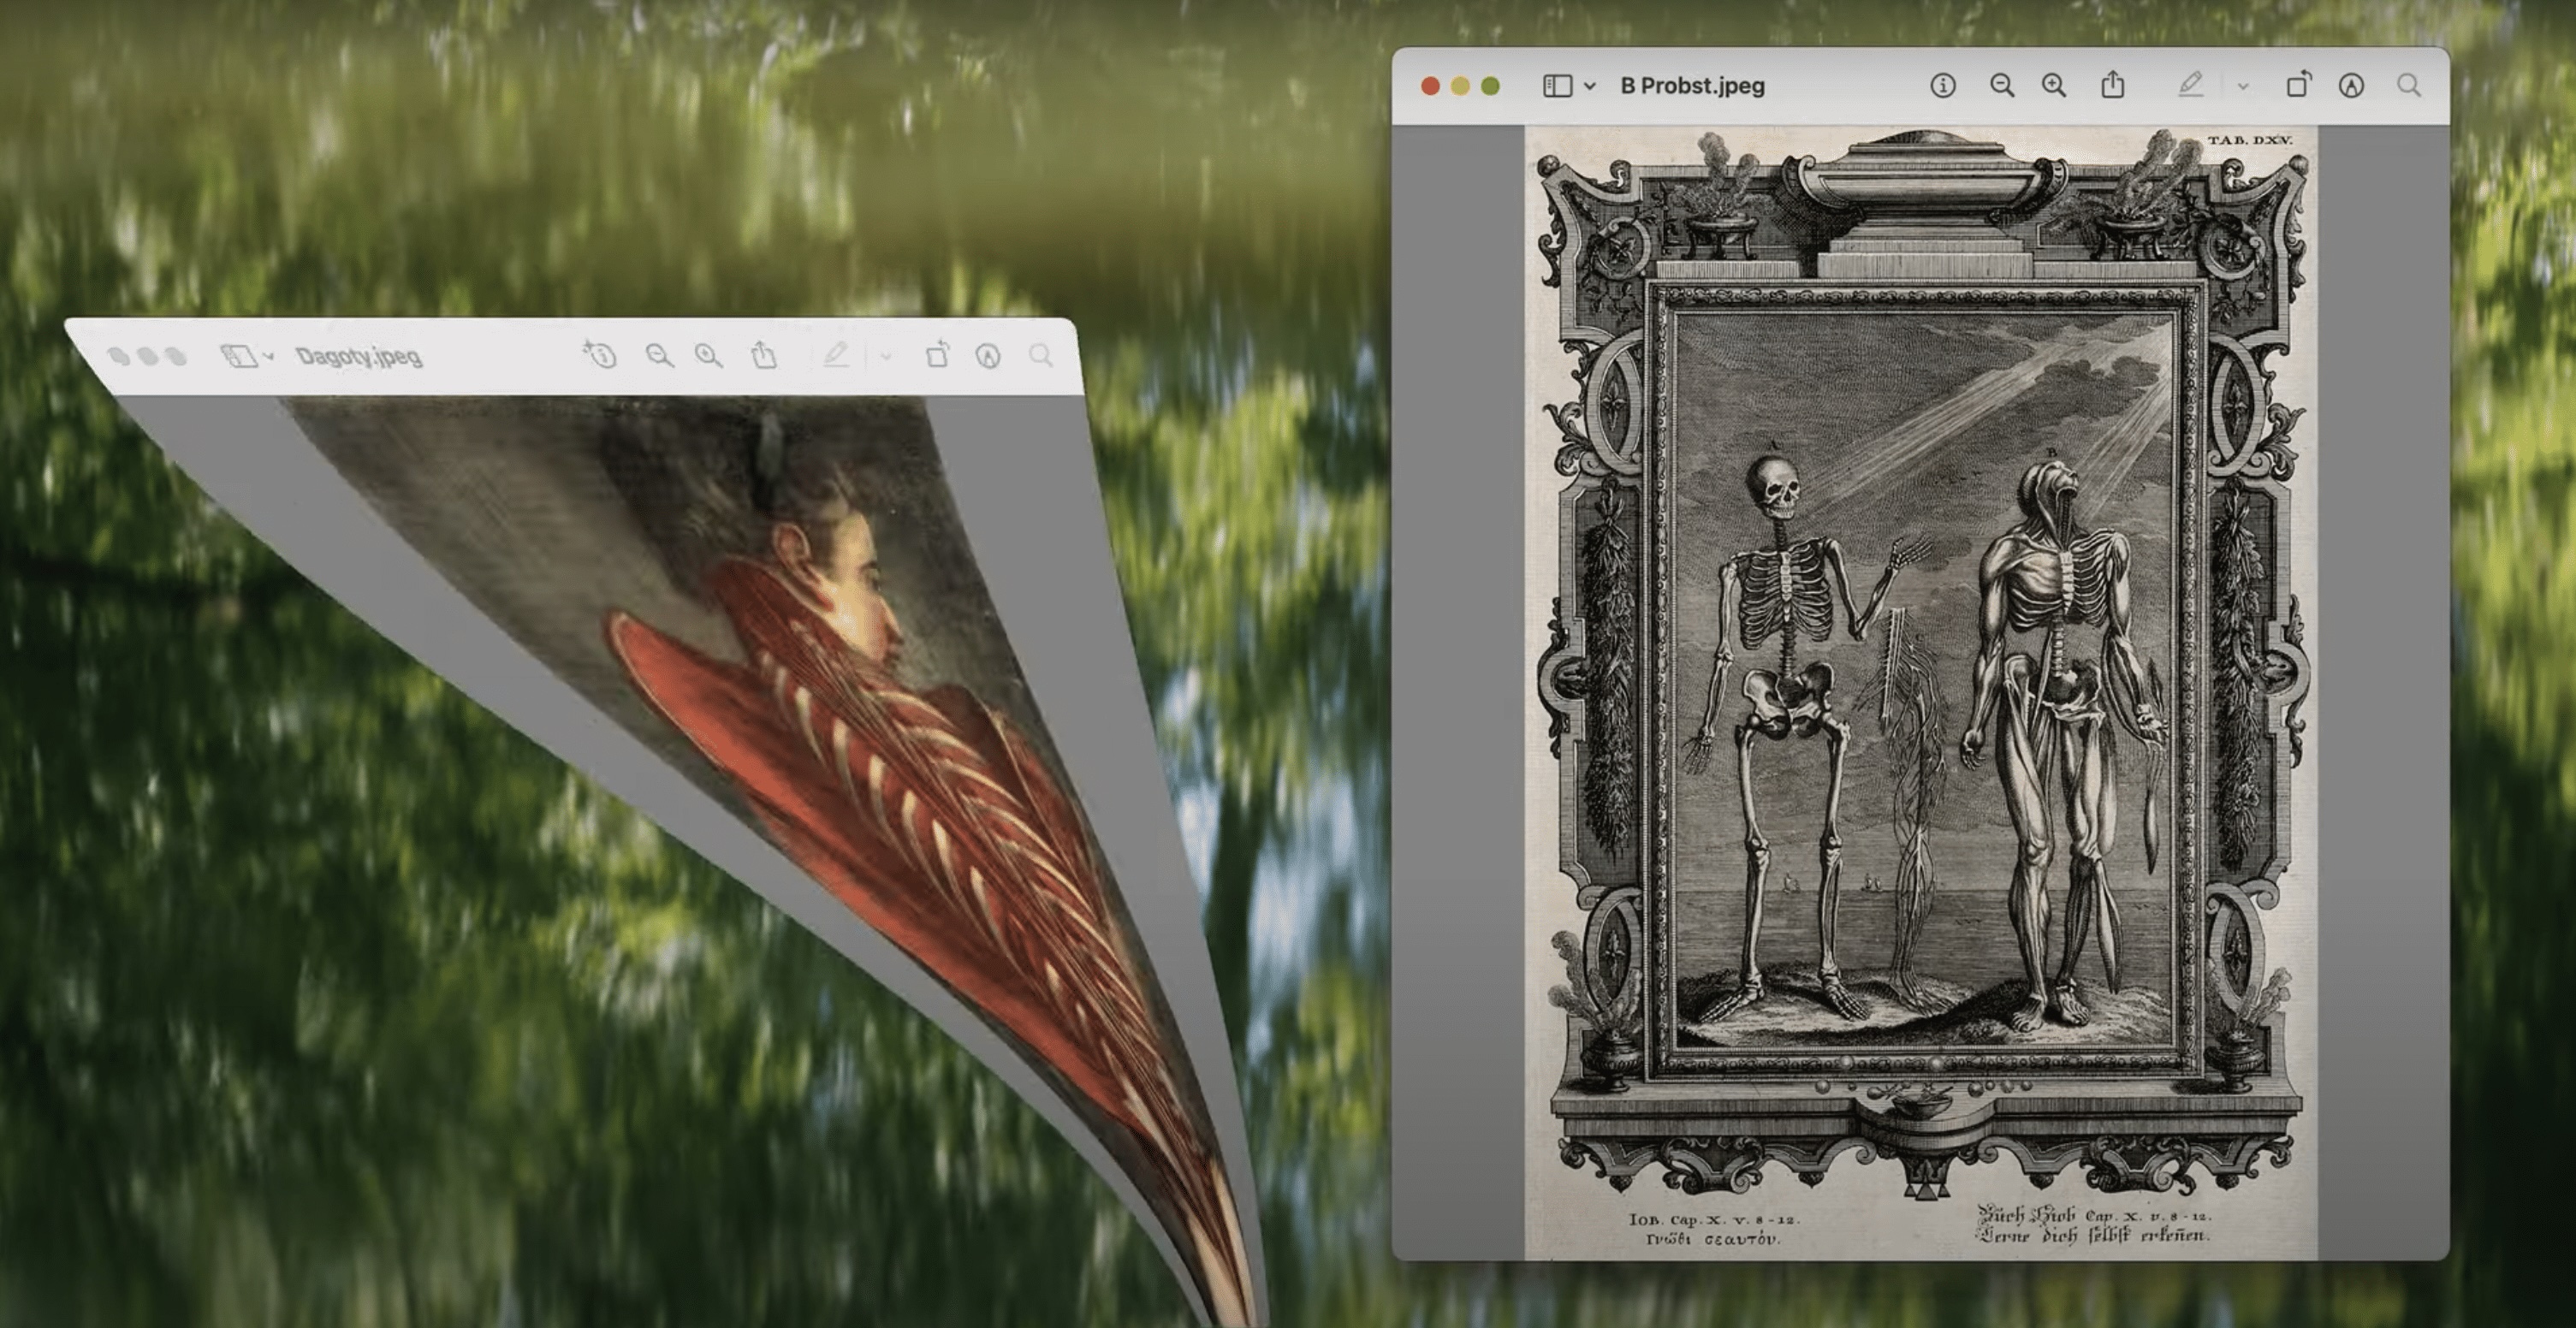Click the B Probst.jpeg window title
This screenshot has width=2576, height=1328.
[1692, 86]
